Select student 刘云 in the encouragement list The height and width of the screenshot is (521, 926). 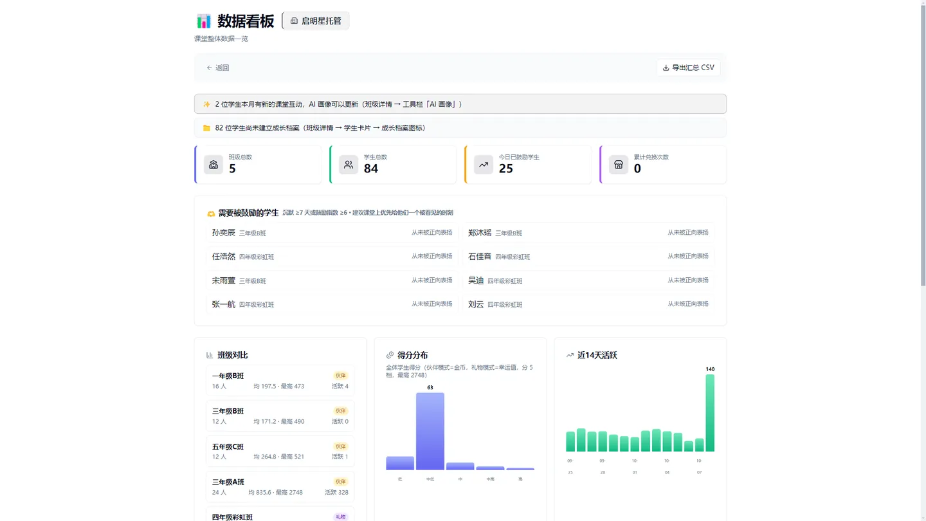pyautogui.click(x=588, y=304)
